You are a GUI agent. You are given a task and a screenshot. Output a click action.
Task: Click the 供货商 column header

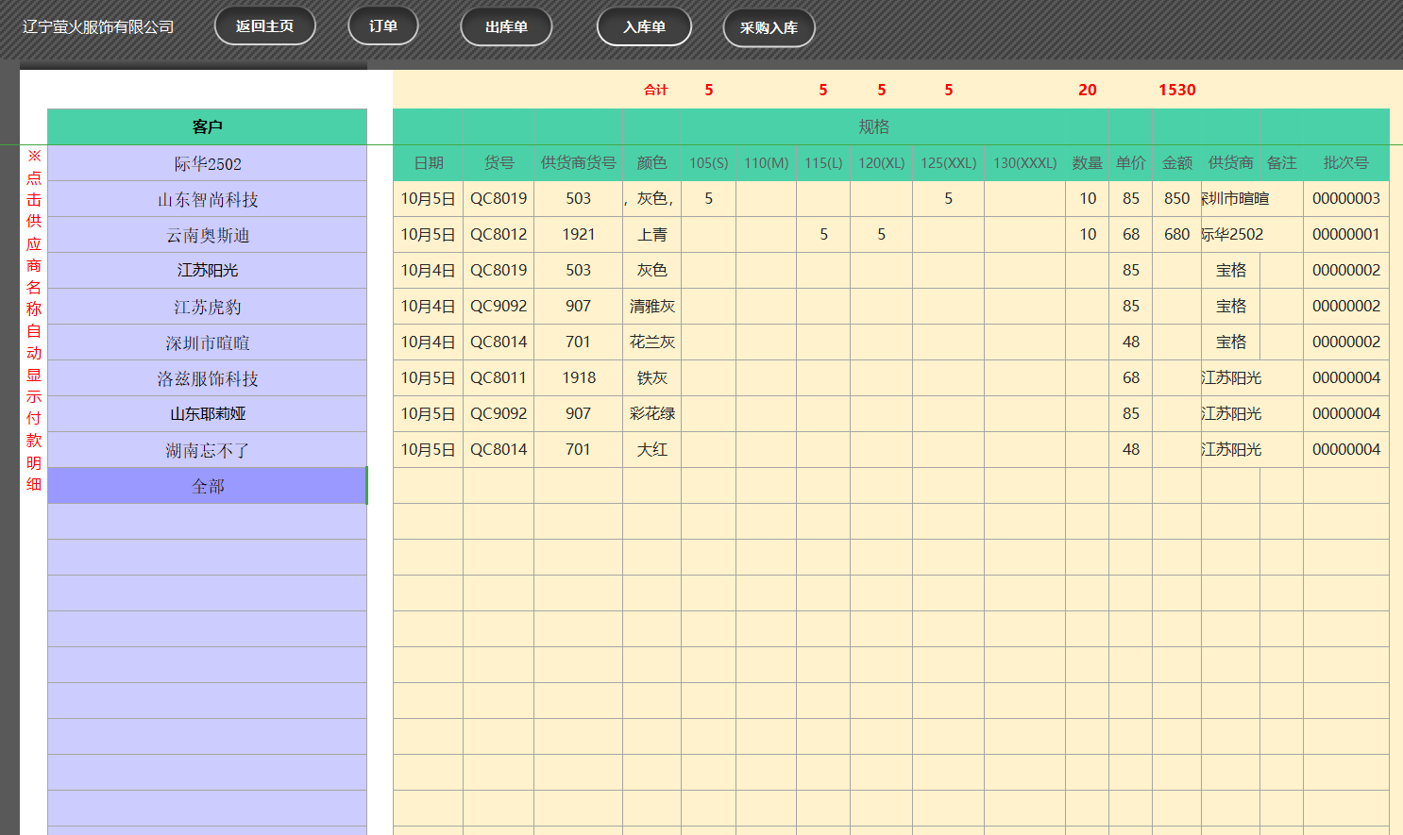click(x=1230, y=162)
